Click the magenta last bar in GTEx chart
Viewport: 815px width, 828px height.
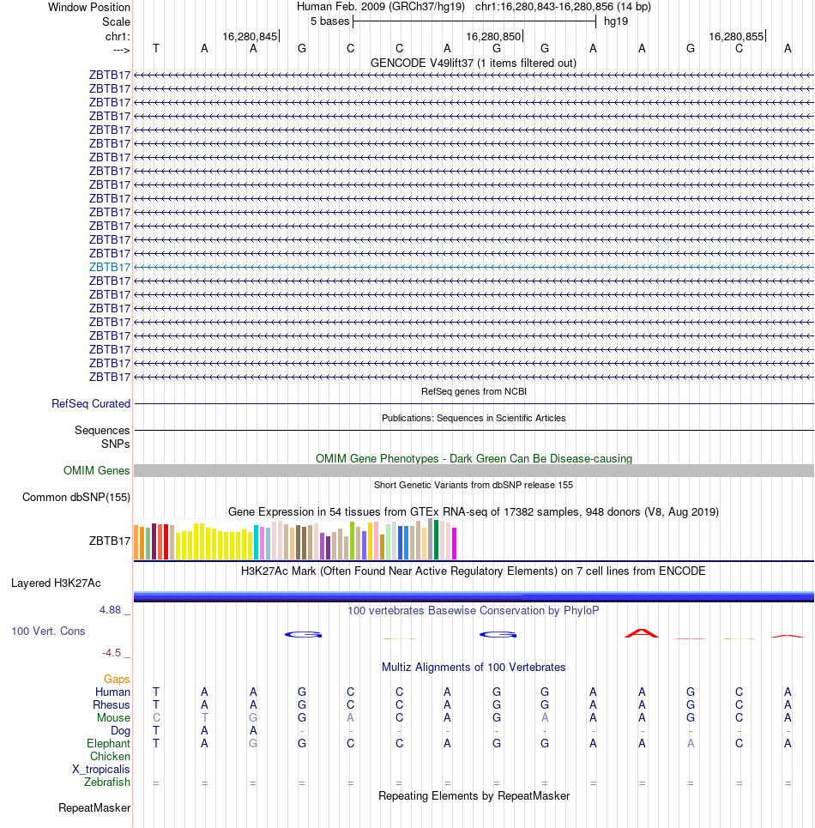pyautogui.click(x=454, y=543)
